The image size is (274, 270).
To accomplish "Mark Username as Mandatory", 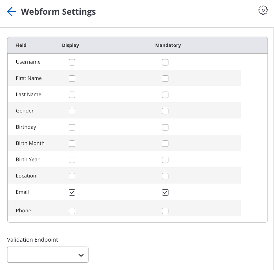I will click(165, 62).
